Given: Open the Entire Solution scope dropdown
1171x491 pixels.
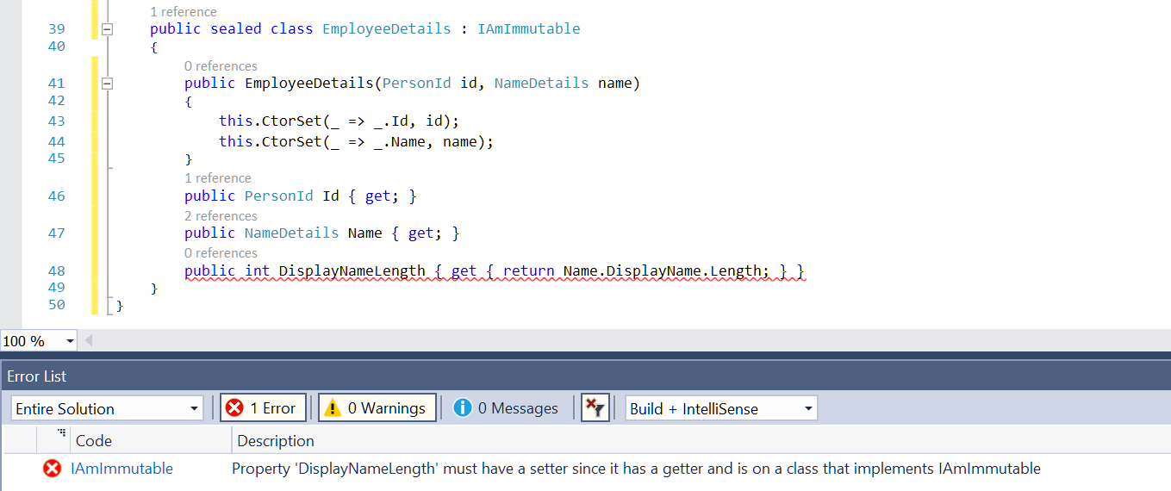Looking at the screenshot, I should 107,408.
